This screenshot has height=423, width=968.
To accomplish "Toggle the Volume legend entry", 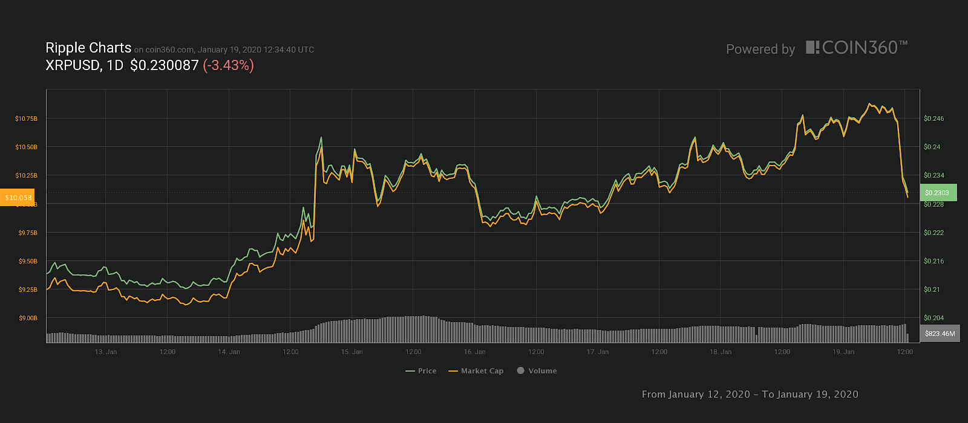I will pos(537,371).
